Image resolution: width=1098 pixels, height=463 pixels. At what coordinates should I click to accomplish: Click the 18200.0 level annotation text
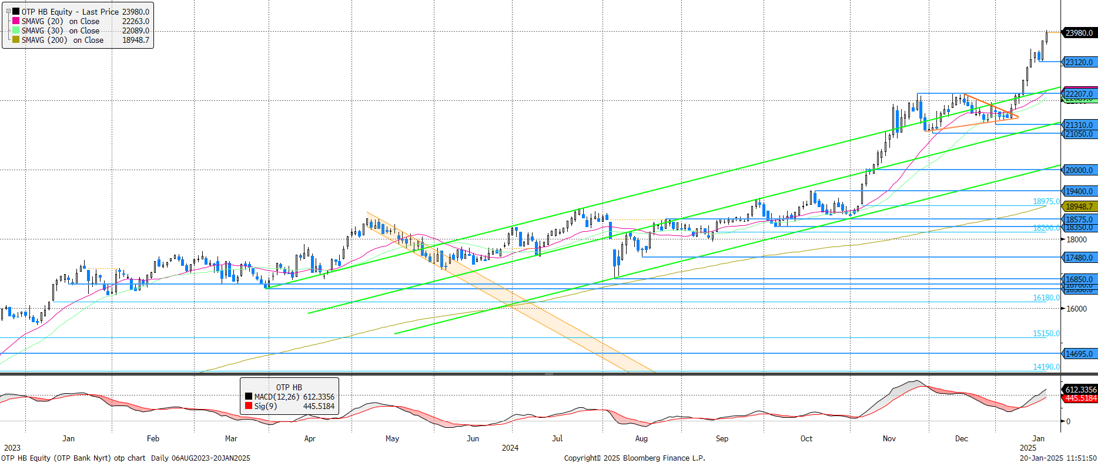(x=1046, y=228)
